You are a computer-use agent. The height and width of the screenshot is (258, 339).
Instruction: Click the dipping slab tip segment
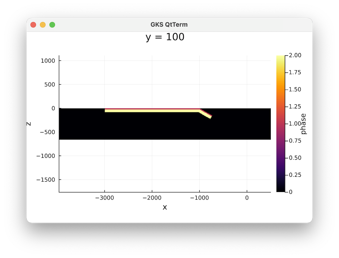pos(206,115)
